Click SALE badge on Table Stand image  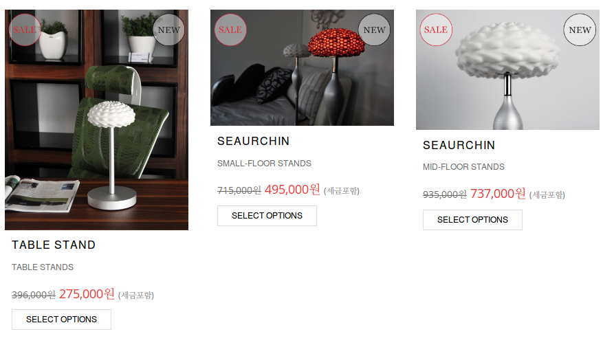[x=25, y=30]
